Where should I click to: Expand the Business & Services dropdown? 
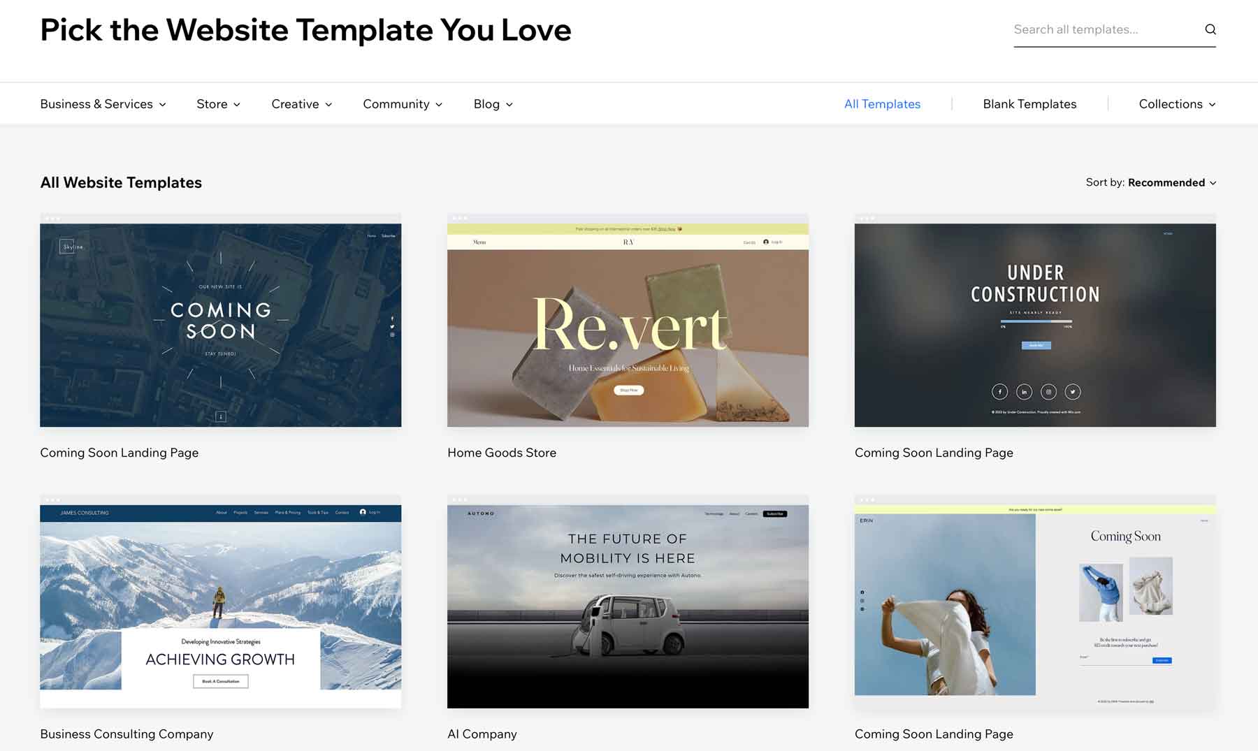102,103
